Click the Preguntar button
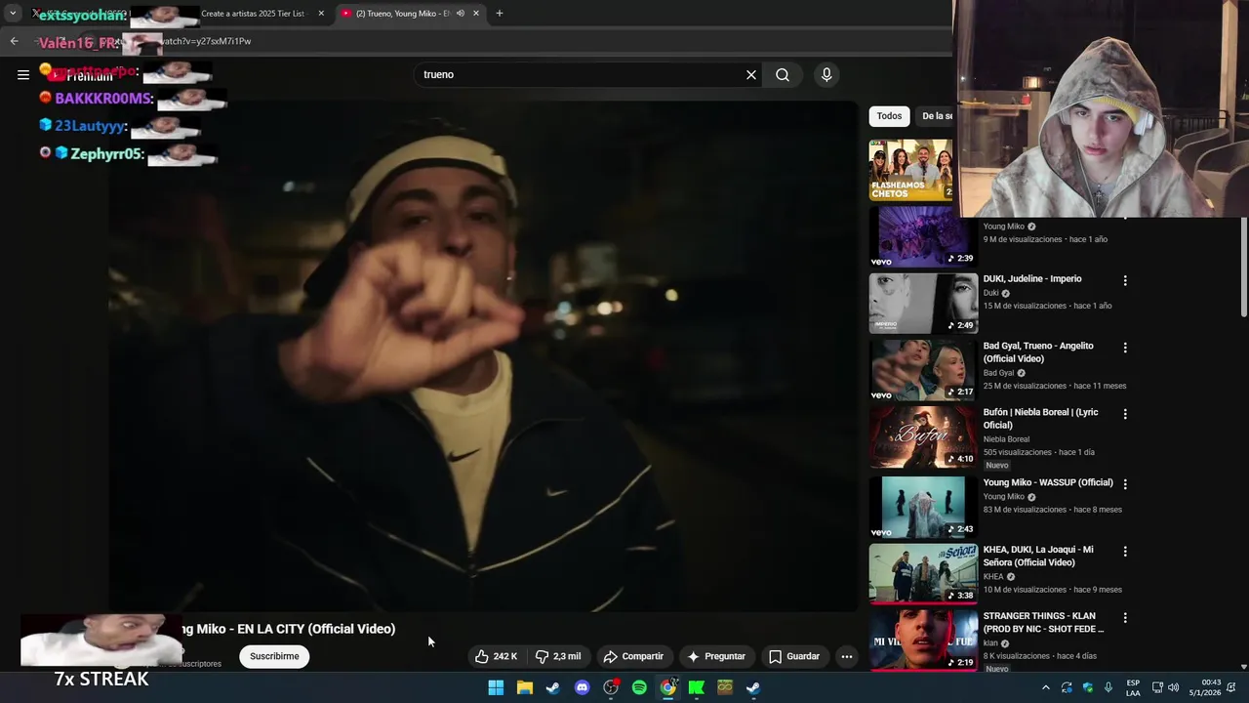 tap(716, 656)
